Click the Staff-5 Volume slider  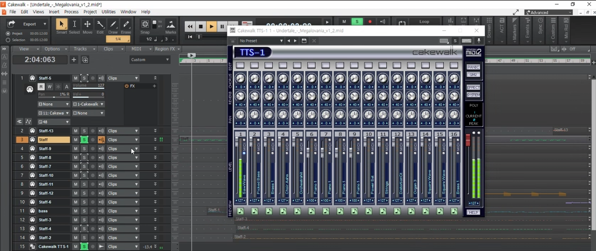pos(88,86)
